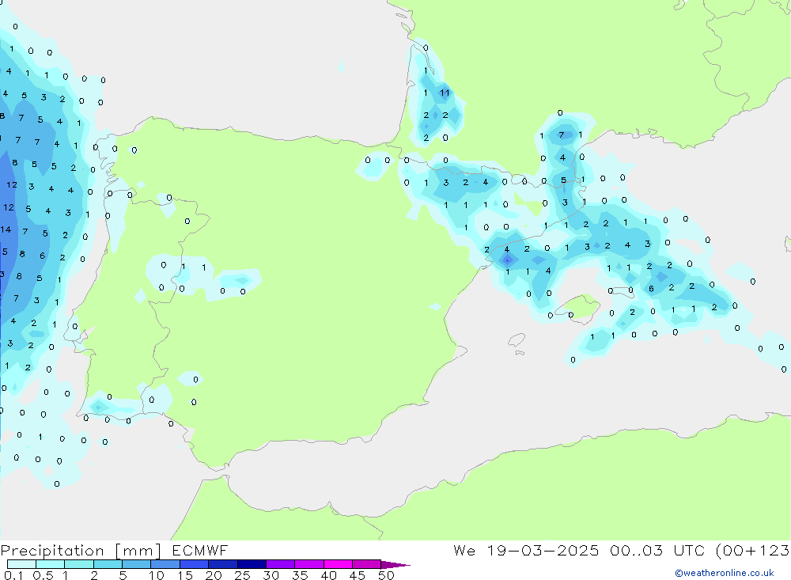This screenshot has width=791, height=580.
Task: Click the '14' precipitation value over the Atlantic
Action: tap(6, 229)
